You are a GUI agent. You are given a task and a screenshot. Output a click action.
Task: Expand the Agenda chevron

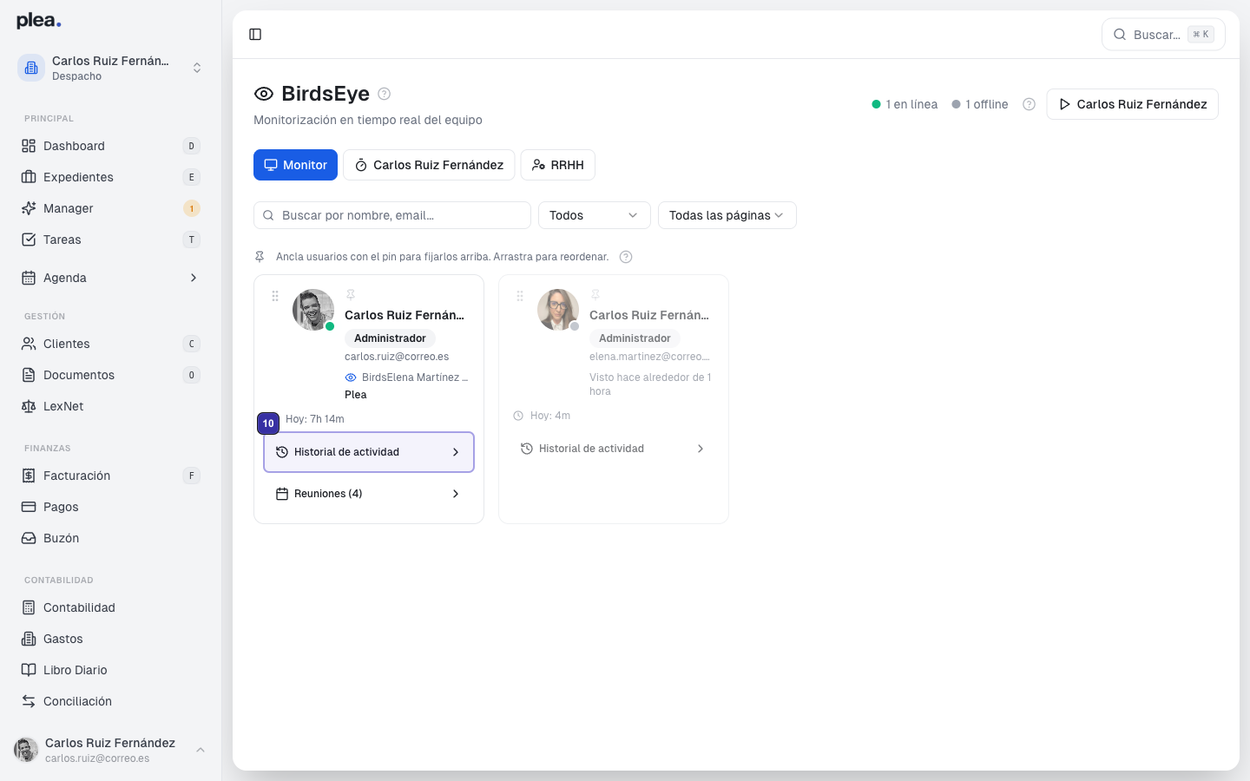[x=194, y=278]
